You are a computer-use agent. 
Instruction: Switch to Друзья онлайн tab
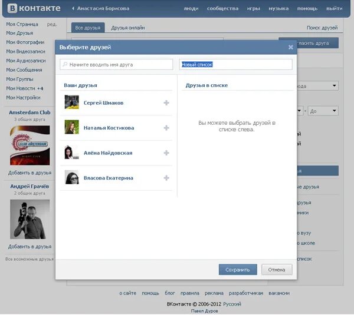click(x=128, y=28)
